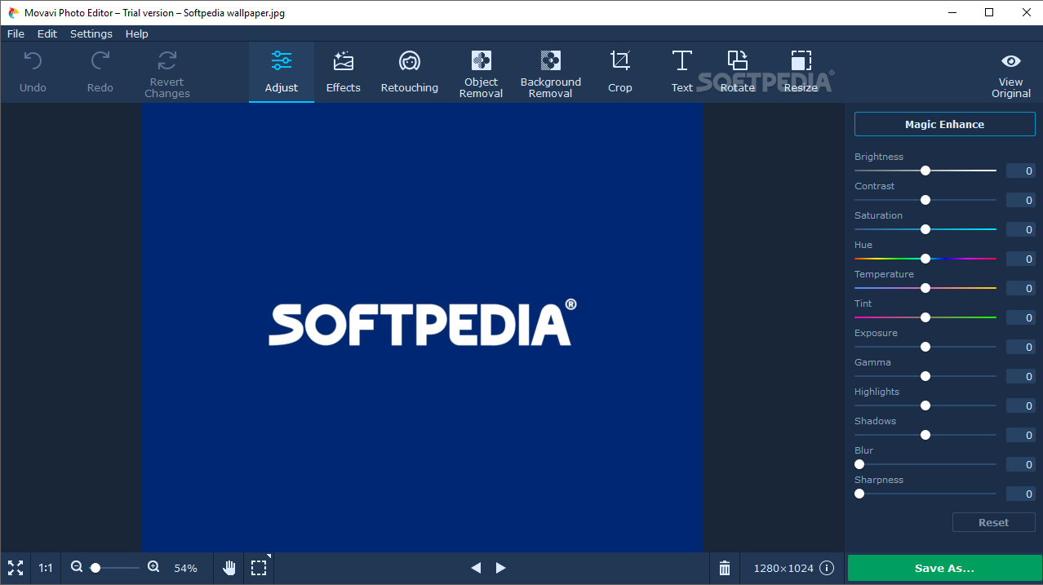The width and height of the screenshot is (1043, 585).
Task: Click the Brightness value field
Action: (1020, 171)
